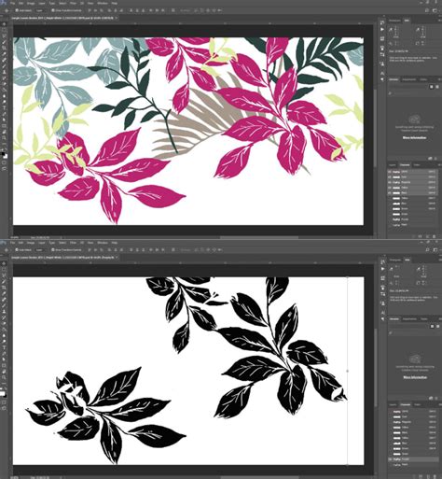Open the Actions panel icon in top window
The height and width of the screenshot is (479, 442).
pos(382,30)
